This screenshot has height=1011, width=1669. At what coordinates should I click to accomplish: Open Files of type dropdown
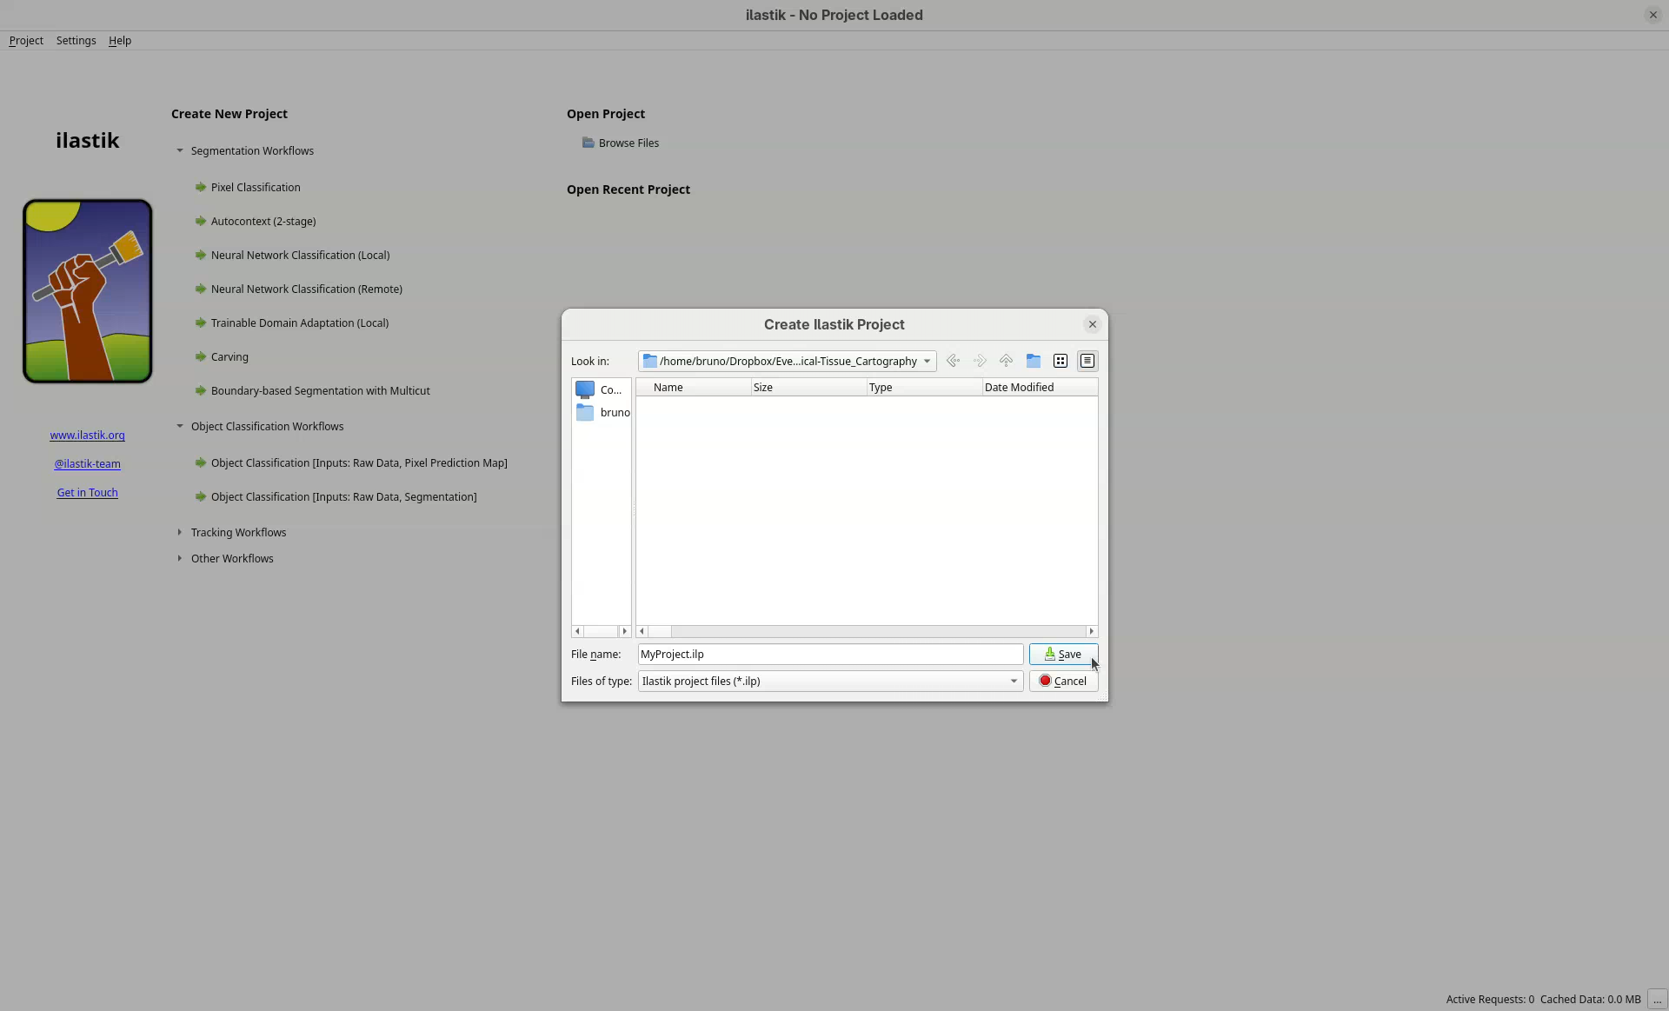coord(1013,682)
